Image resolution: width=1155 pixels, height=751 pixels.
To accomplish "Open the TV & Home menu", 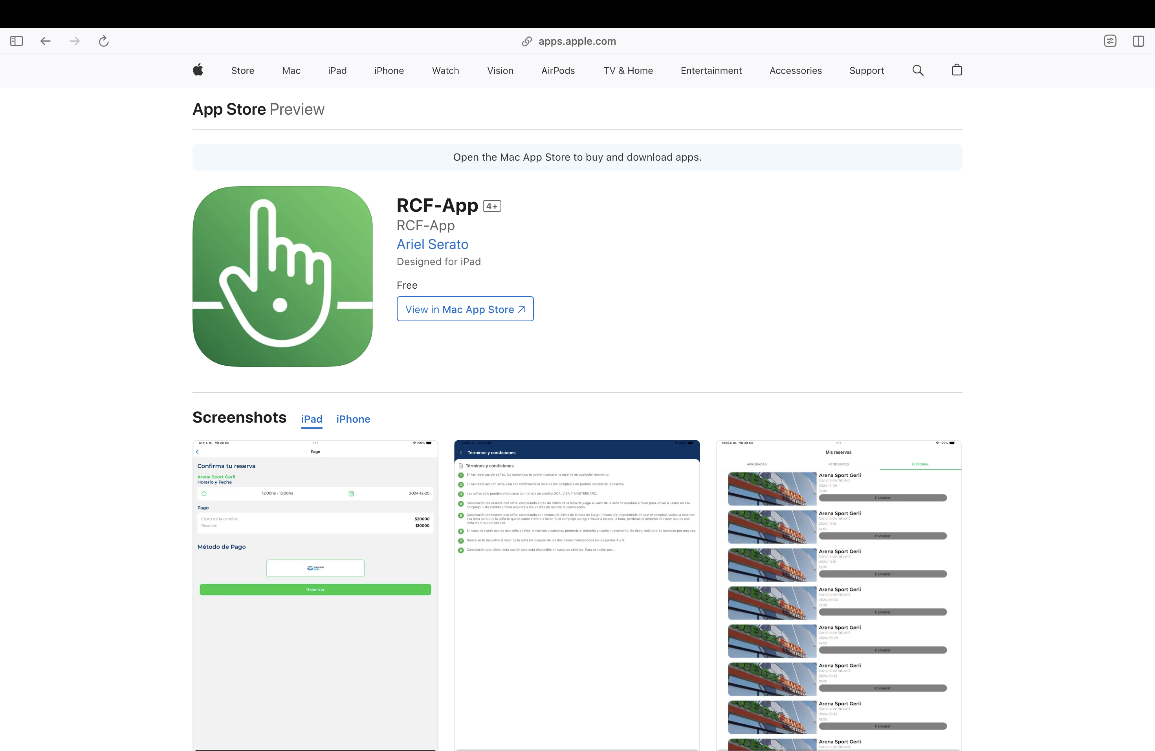I will pyautogui.click(x=628, y=71).
